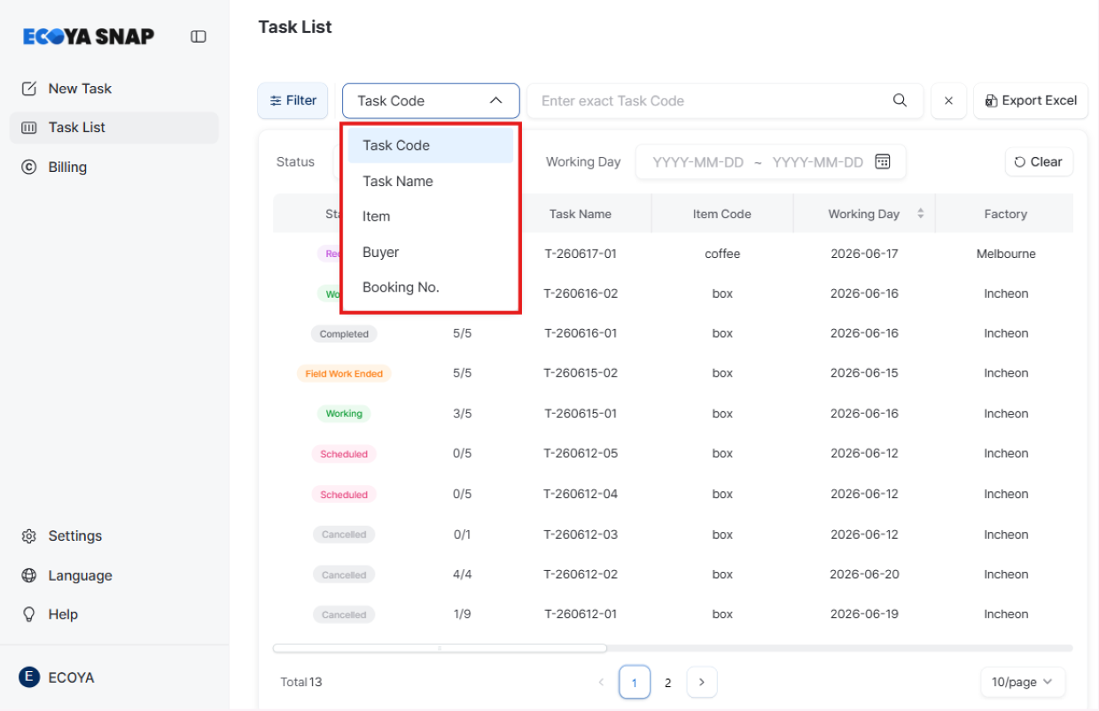Click task T-260615-02
This screenshot has width=1099, height=711.
pyautogui.click(x=581, y=373)
